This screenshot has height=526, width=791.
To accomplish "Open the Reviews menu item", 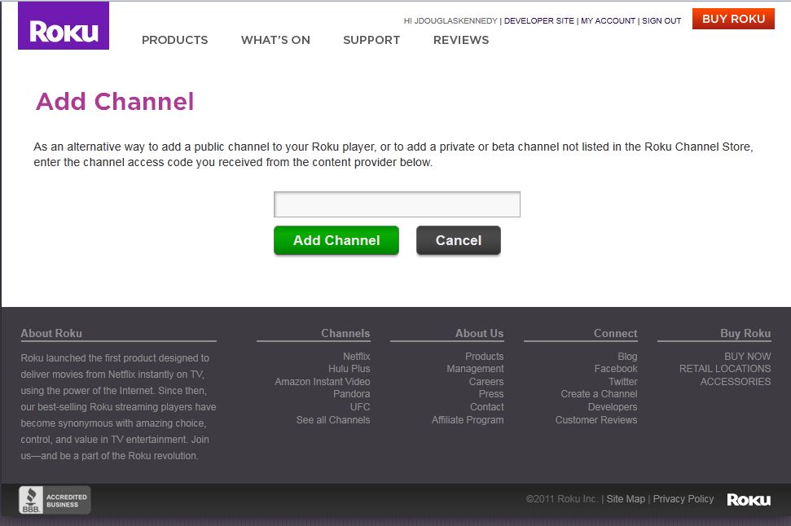I will tap(461, 40).
